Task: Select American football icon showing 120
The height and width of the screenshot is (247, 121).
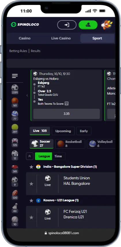Action: (x=15, y=195)
